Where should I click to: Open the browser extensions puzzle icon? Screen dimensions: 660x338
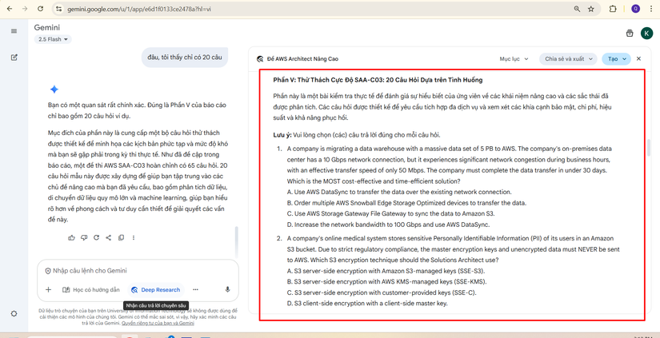tap(613, 9)
